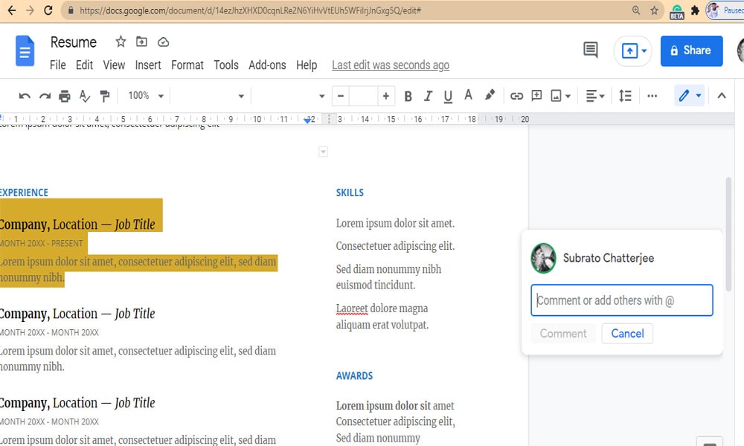
Task: Click the text color A icon
Action: pyautogui.click(x=468, y=95)
